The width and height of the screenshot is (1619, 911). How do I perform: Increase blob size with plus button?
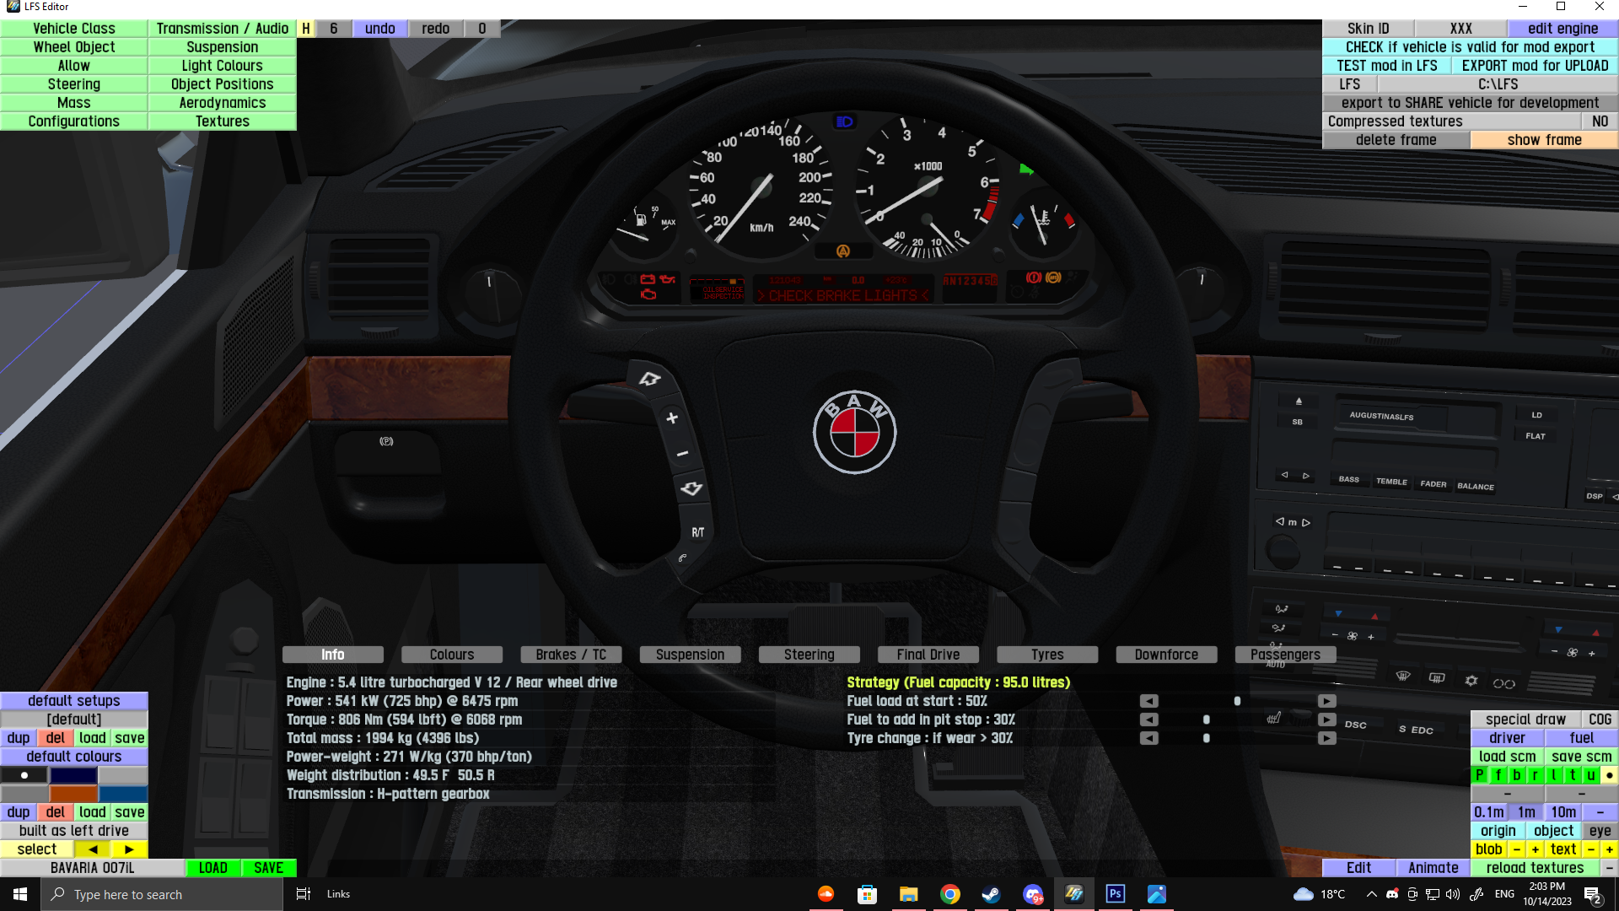click(x=1535, y=849)
